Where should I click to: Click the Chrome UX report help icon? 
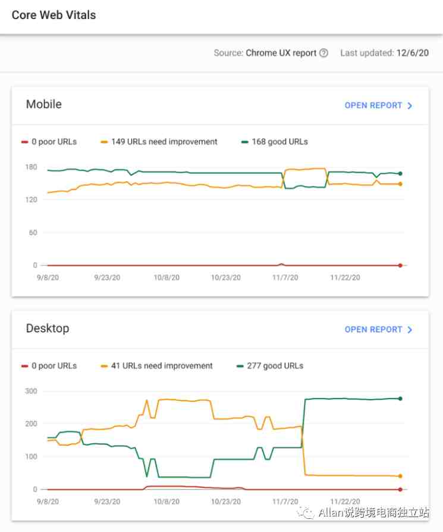(323, 53)
